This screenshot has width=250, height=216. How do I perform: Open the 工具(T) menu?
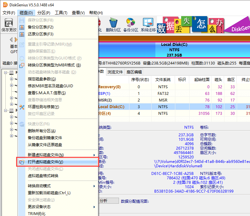click(61, 13)
